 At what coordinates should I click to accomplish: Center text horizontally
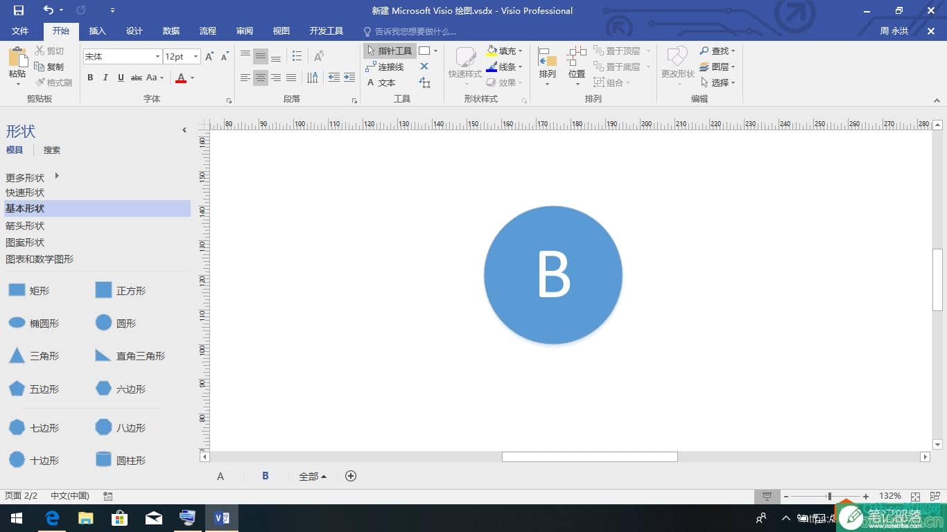tap(261, 78)
